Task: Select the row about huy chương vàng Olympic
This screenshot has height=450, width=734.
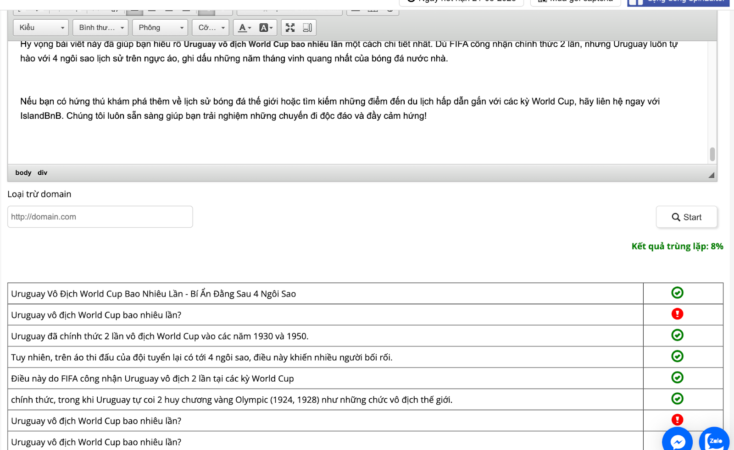Action: pos(325,400)
